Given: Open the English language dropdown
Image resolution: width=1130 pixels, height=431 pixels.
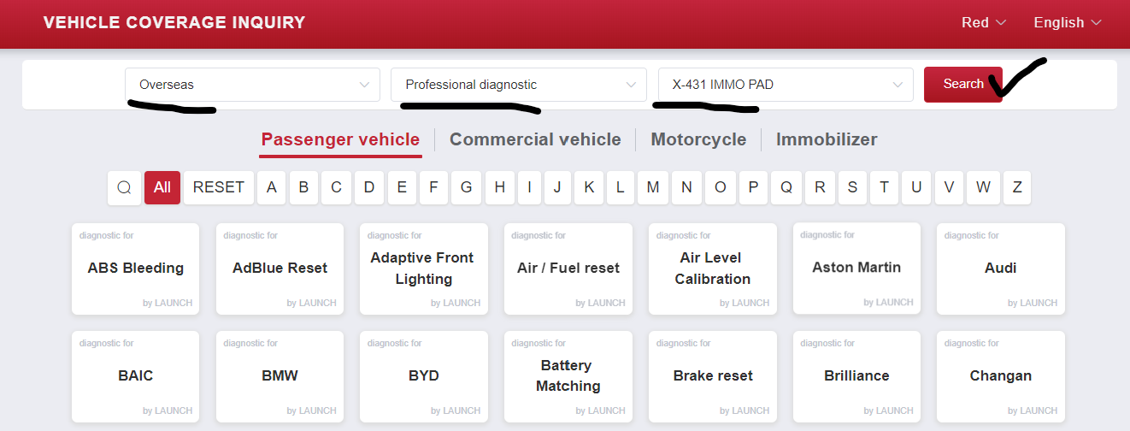Looking at the screenshot, I should pos(1068,22).
